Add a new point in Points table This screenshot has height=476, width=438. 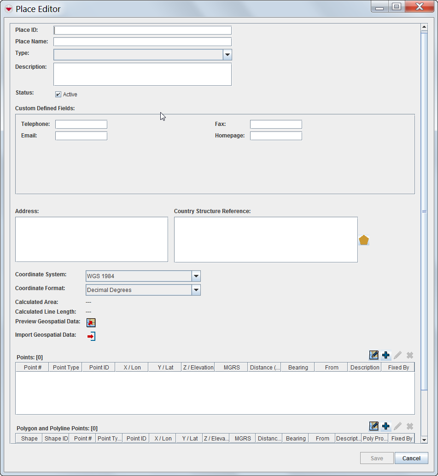pyautogui.click(x=386, y=355)
